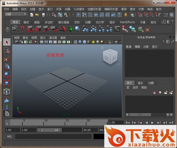177x148 pixels.
Task: Select the Move tool cone icon
Action: click(x=7, y=67)
